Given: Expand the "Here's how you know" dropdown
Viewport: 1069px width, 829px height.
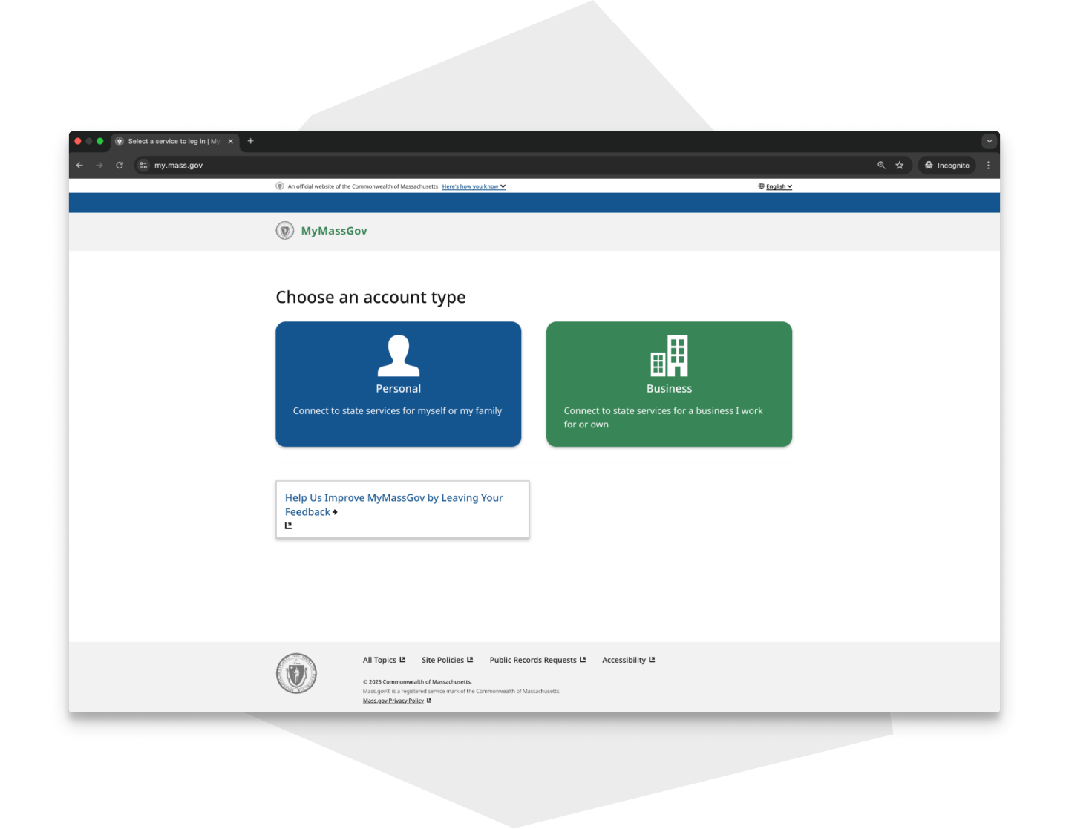Looking at the screenshot, I should click(474, 186).
